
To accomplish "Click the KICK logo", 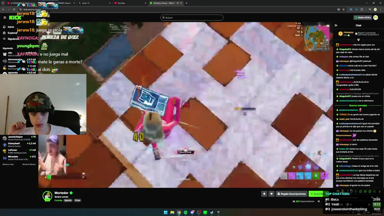I will point(15,18).
